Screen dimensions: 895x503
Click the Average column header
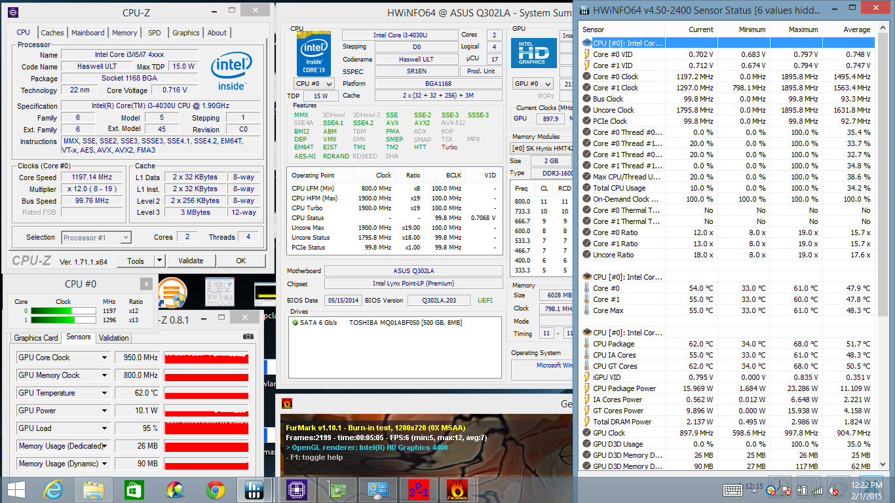pos(848,29)
